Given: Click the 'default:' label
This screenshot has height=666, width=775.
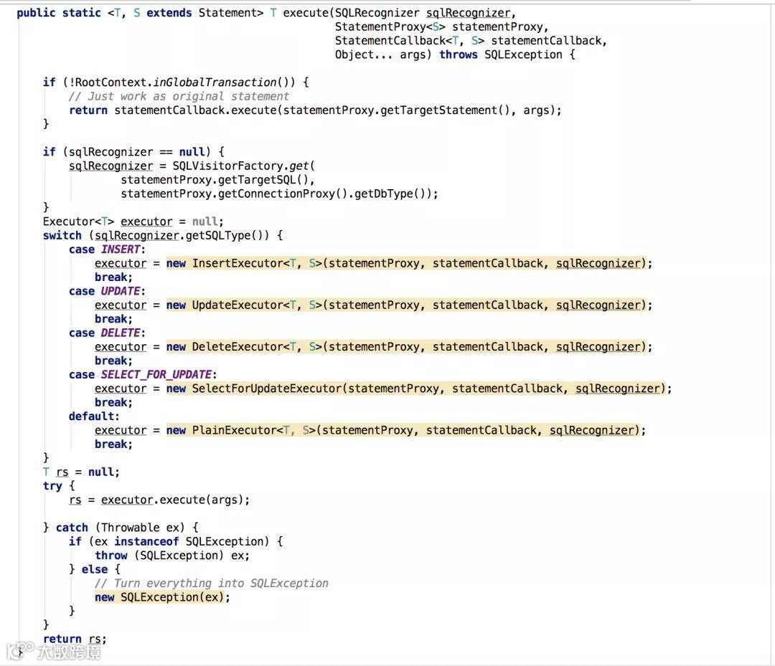Looking at the screenshot, I should coord(94,417).
